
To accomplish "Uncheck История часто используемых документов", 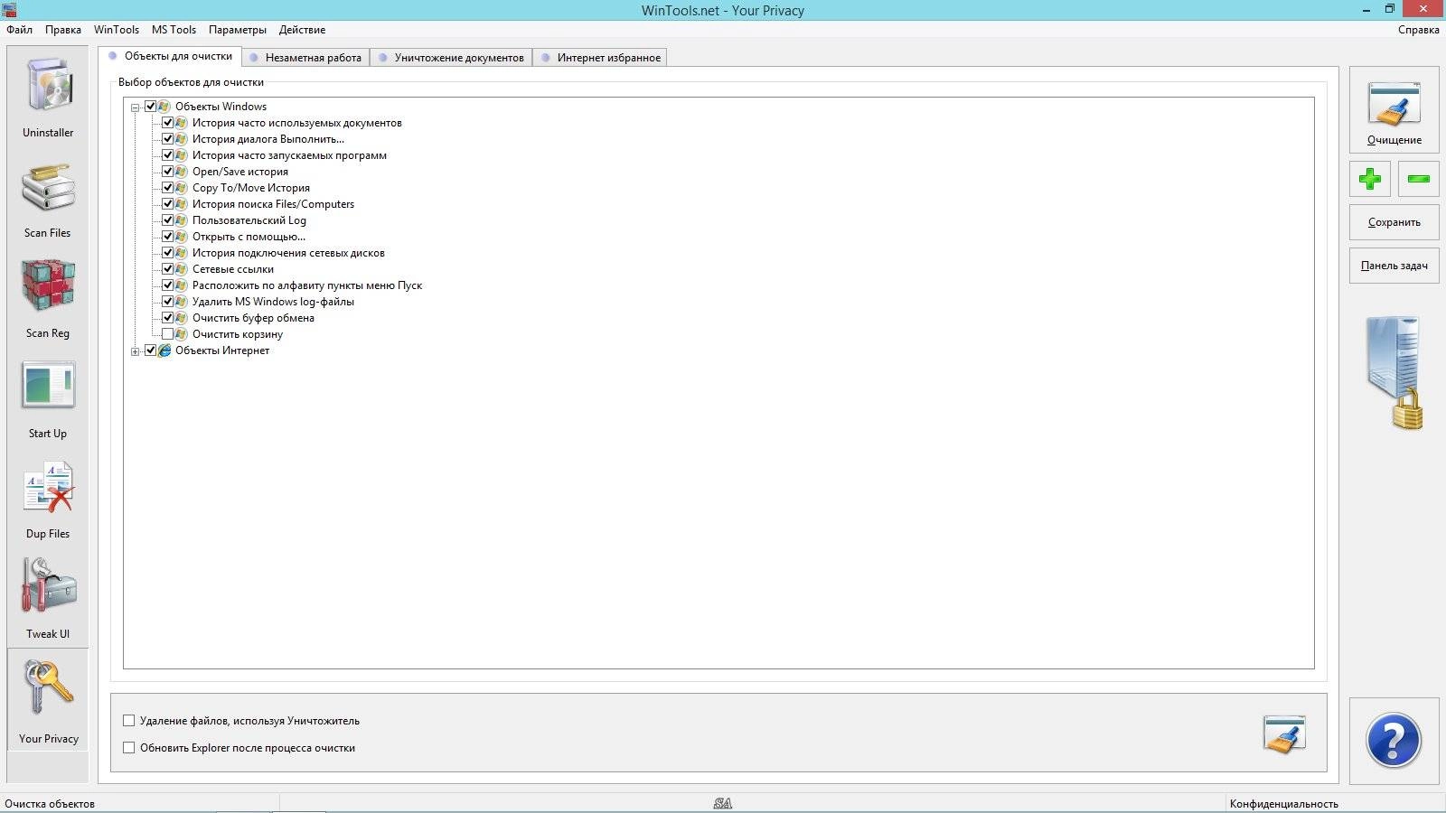I will tap(168, 123).
